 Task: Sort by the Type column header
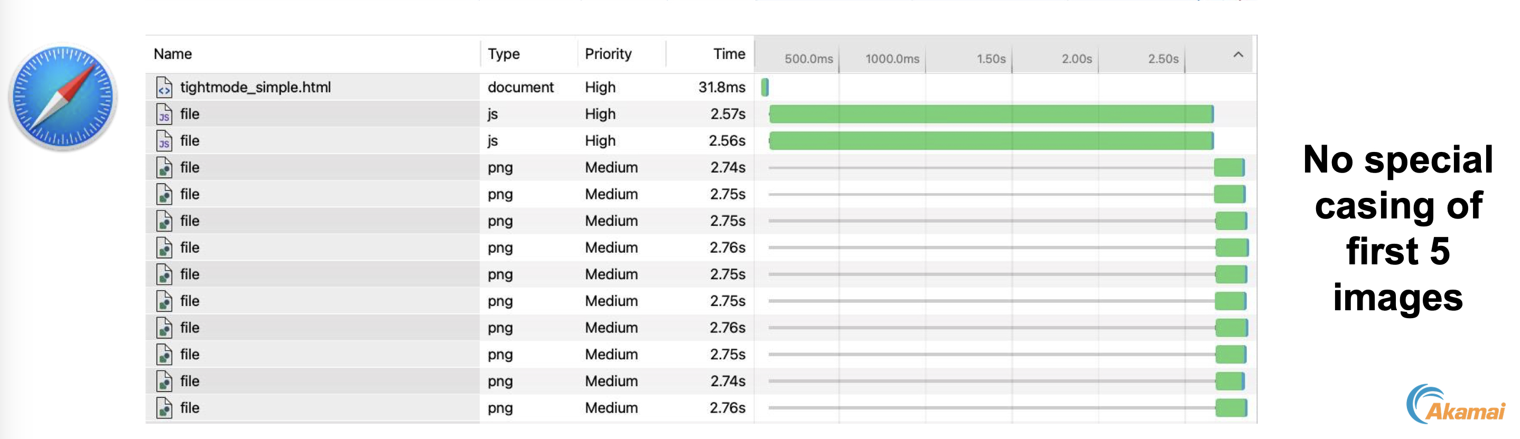click(x=503, y=54)
